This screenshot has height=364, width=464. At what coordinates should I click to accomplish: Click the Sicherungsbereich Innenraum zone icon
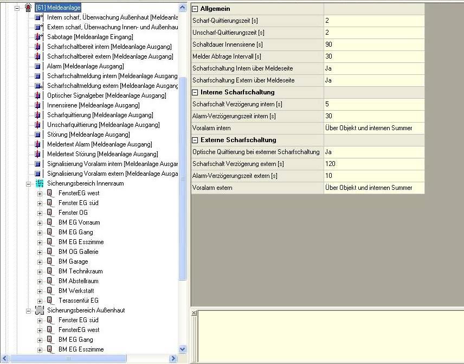click(x=40, y=184)
